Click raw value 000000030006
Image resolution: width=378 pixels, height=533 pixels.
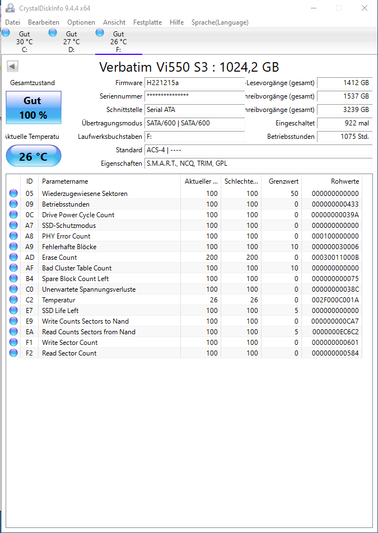[335, 246]
